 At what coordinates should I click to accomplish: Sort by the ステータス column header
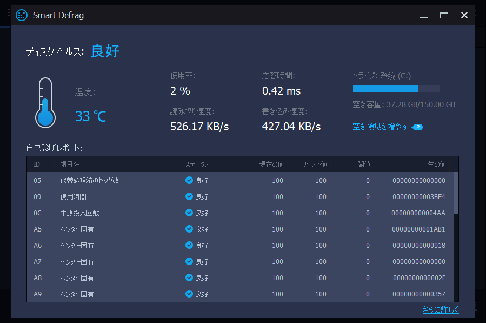coord(197,164)
